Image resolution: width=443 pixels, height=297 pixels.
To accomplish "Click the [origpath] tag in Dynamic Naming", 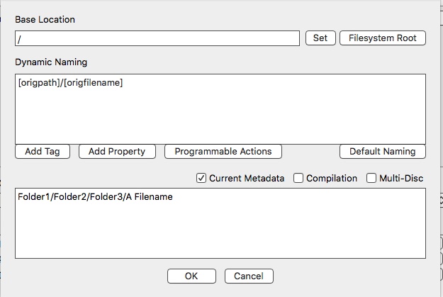I will click(x=40, y=83).
